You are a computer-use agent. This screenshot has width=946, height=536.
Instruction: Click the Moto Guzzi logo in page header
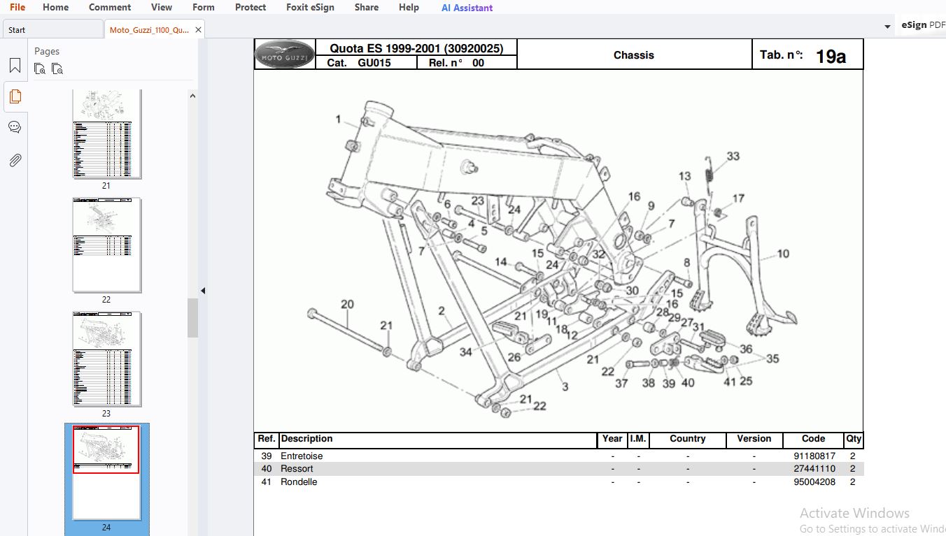coord(284,55)
